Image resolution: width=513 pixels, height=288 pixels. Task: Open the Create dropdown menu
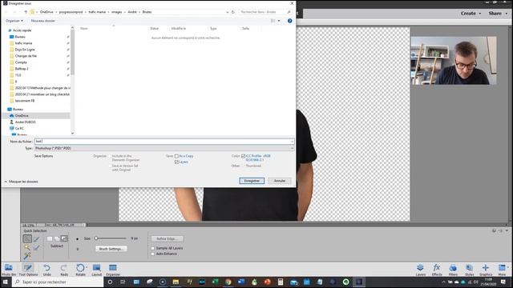471,14
